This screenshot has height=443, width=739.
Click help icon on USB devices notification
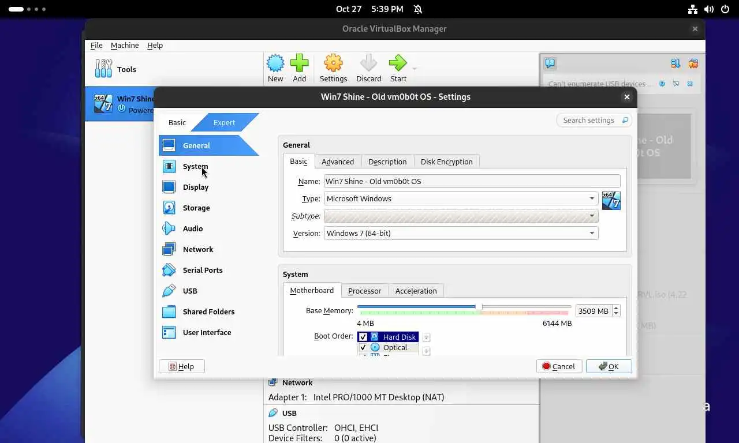[662, 84]
